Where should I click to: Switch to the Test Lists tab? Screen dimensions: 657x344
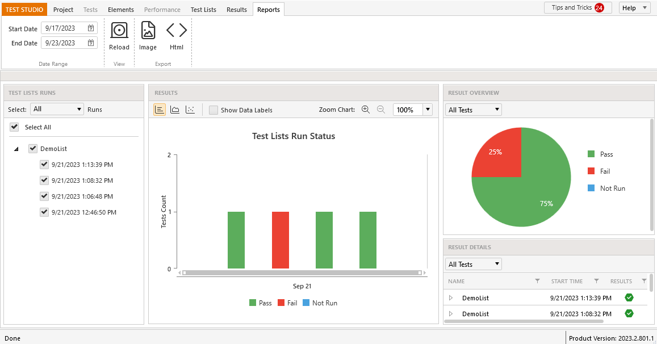coord(203,9)
